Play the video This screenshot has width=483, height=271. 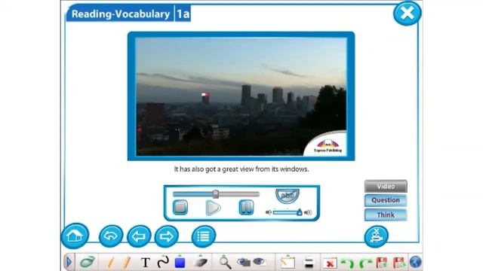coord(213,208)
